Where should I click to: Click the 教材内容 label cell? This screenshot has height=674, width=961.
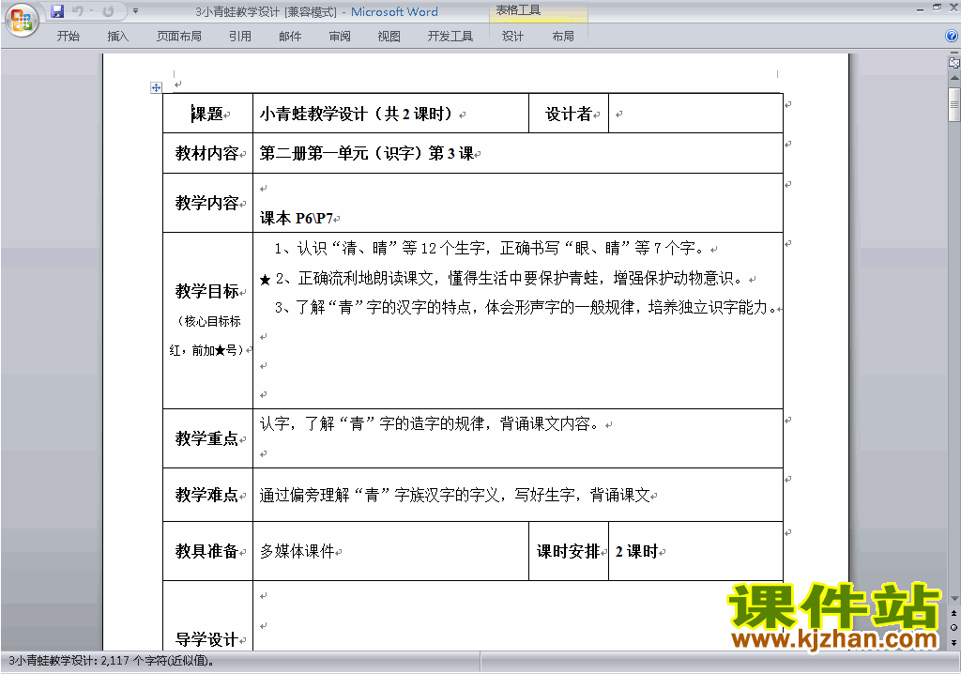pos(207,153)
